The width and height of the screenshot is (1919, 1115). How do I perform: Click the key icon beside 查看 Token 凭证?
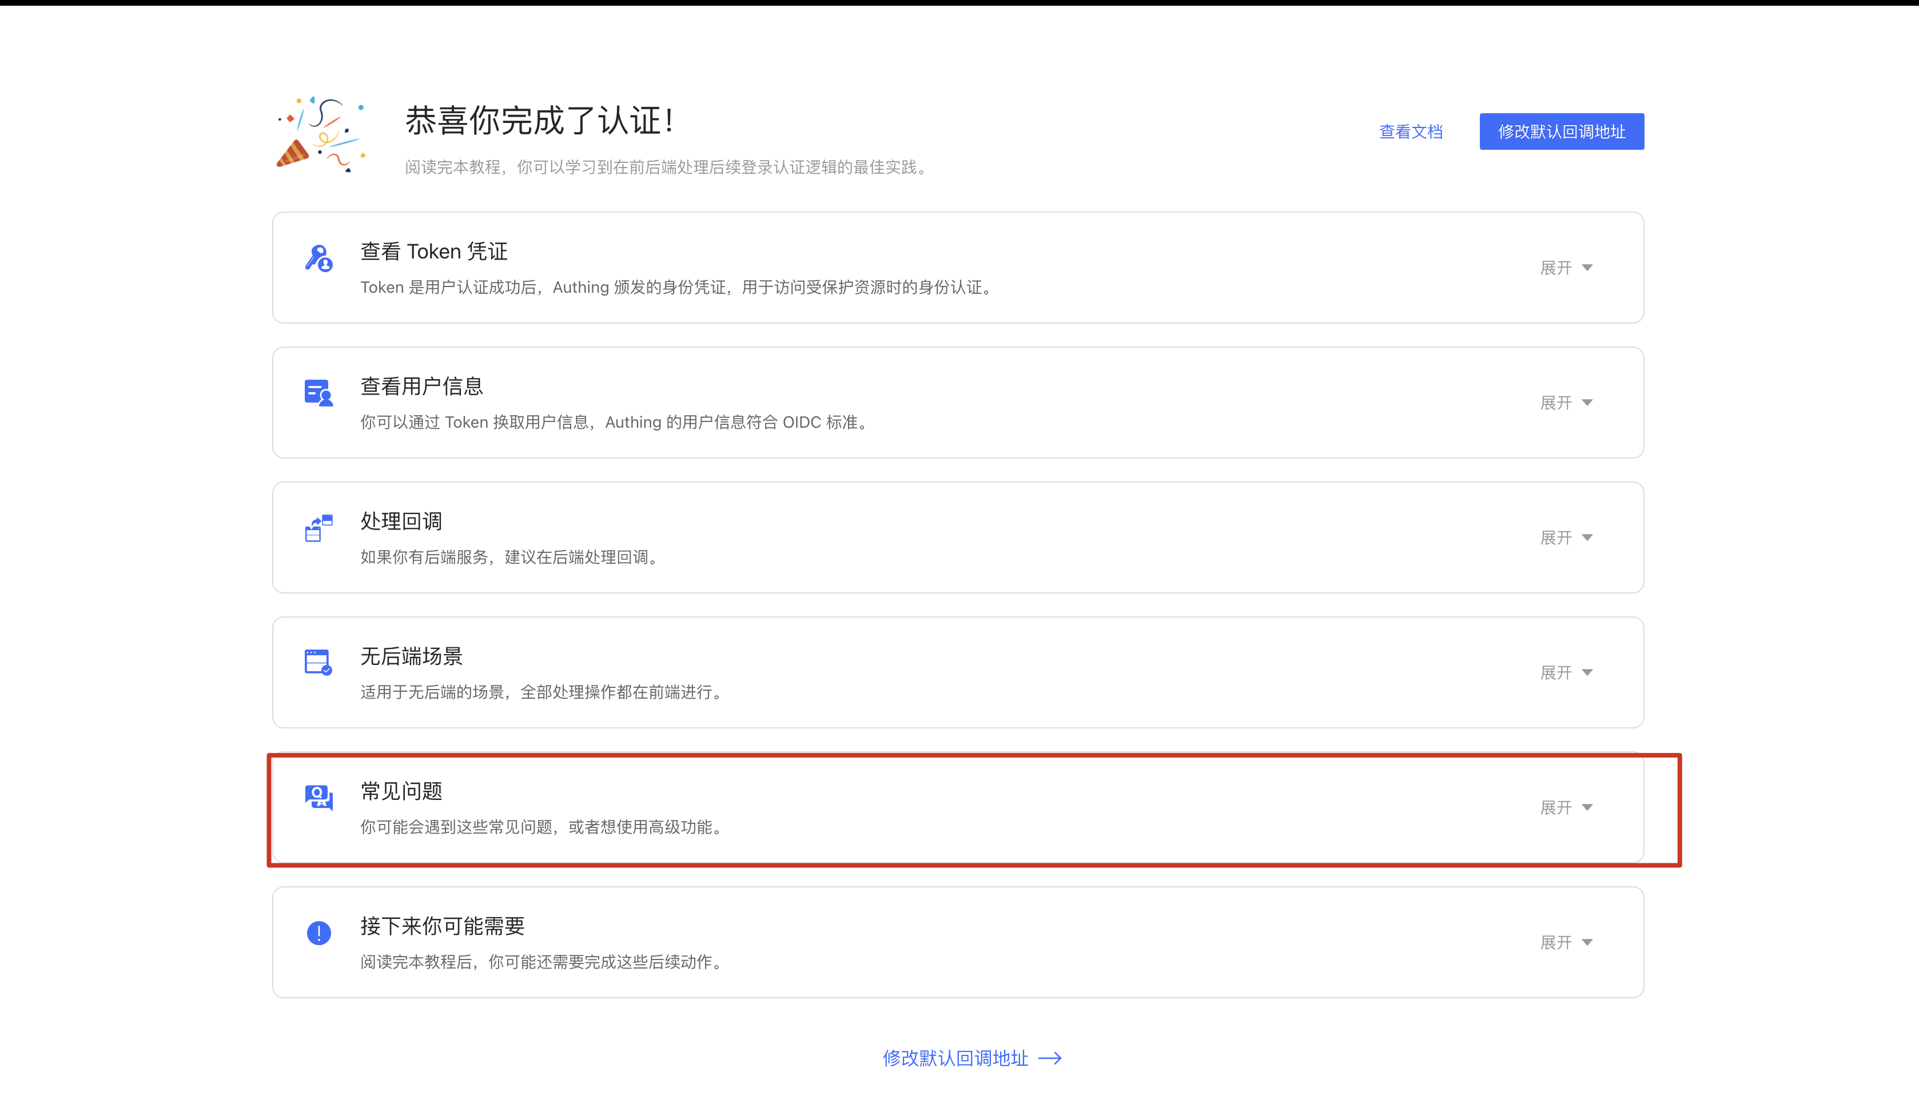point(318,259)
